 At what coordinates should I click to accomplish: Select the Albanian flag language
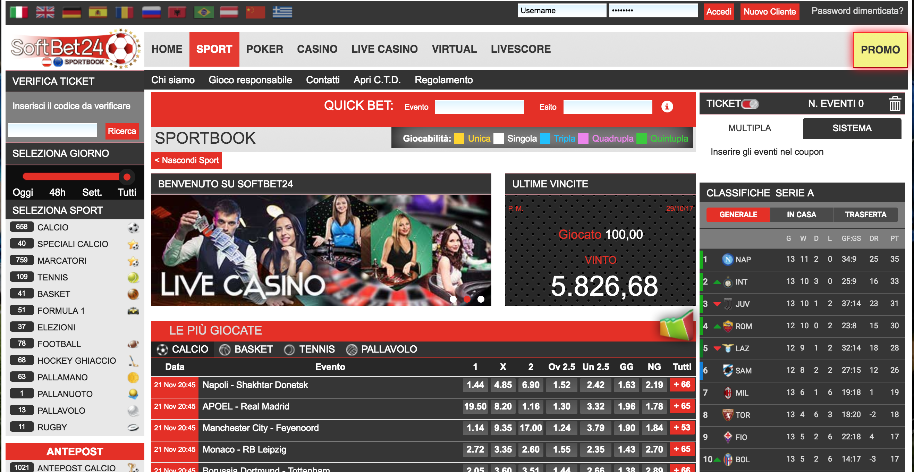click(x=177, y=12)
